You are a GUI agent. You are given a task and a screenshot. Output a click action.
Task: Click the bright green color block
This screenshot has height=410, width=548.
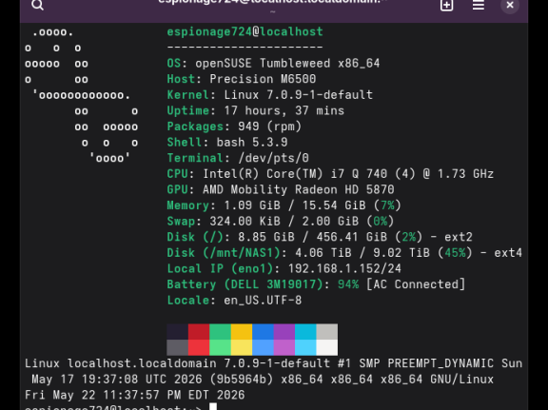[x=220, y=347]
